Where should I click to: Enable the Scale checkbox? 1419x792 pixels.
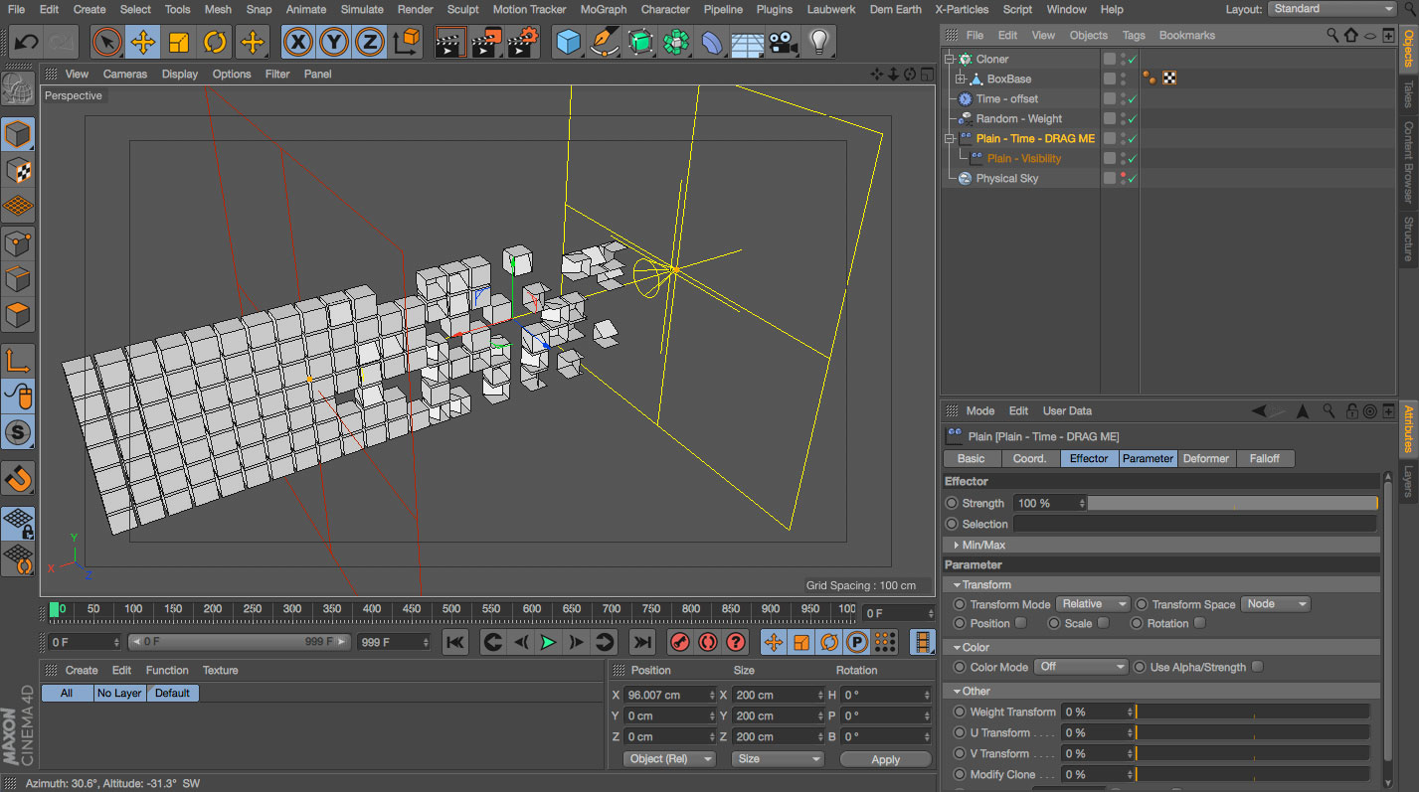[x=1102, y=623]
